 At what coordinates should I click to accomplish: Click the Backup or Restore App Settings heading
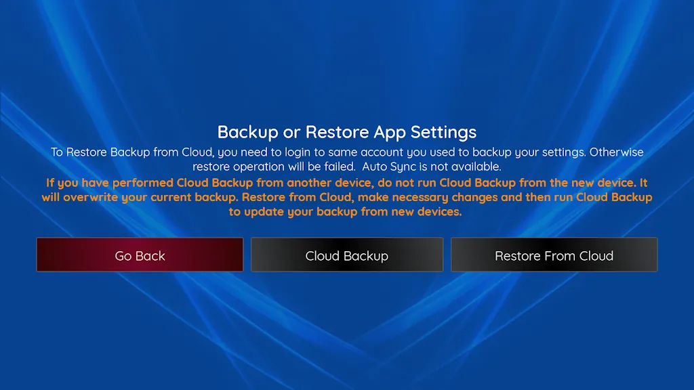(347, 132)
